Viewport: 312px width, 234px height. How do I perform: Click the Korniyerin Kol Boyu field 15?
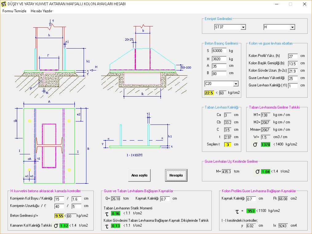(59, 199)
